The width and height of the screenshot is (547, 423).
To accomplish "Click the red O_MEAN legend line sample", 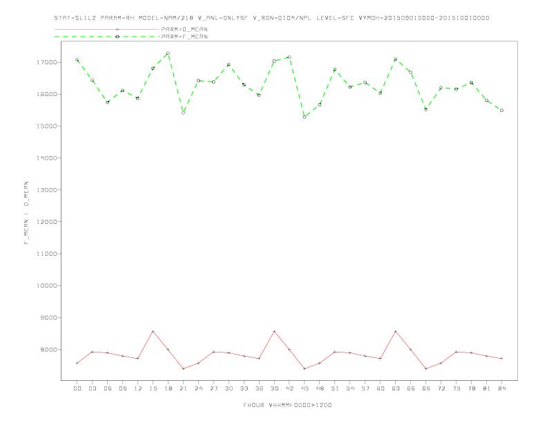I will point(107,29).
